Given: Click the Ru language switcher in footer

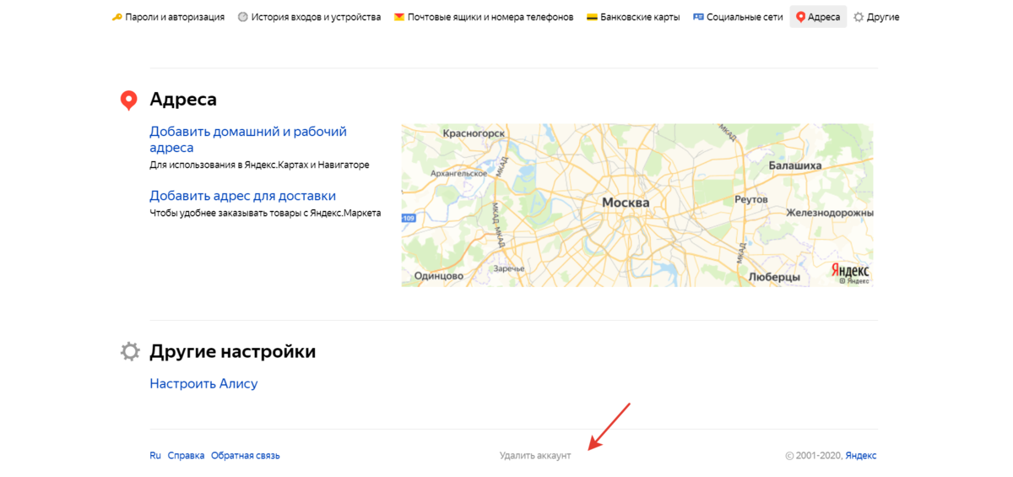Looking at the screenshot, I should [155, 456].
